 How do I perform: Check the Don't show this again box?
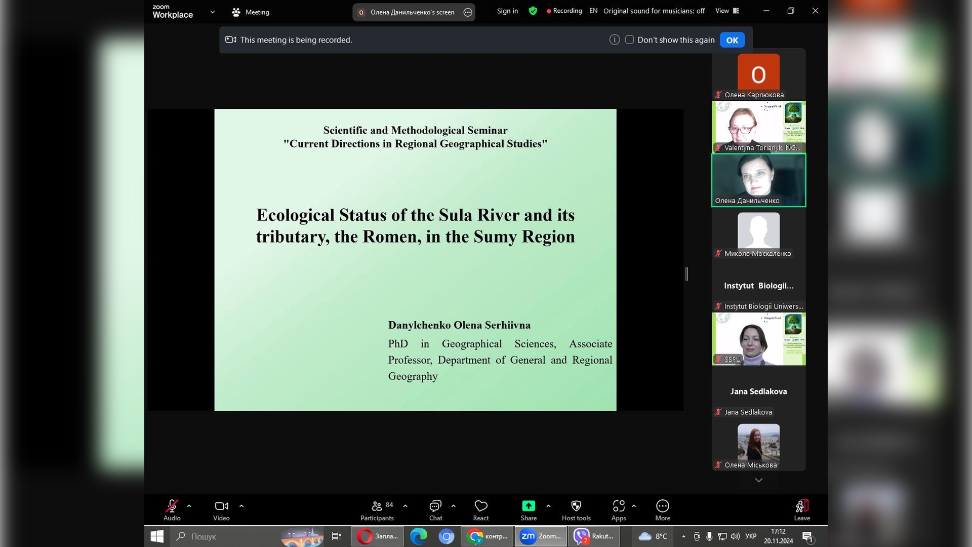629,40
